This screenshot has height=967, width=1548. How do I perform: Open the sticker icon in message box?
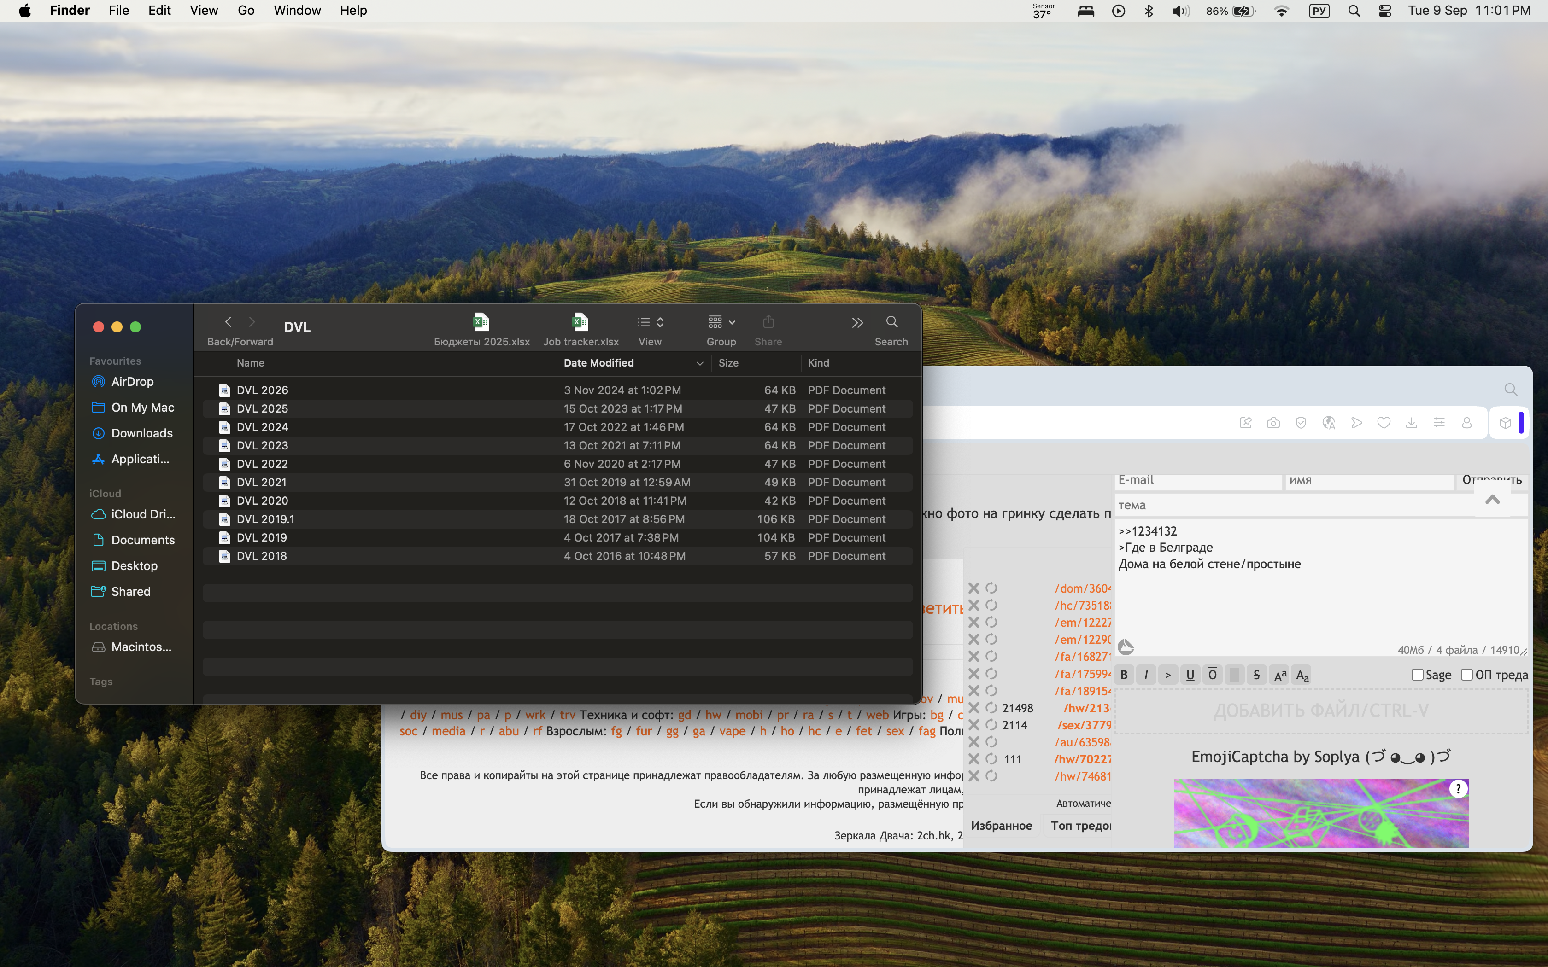coord(1126,647)
